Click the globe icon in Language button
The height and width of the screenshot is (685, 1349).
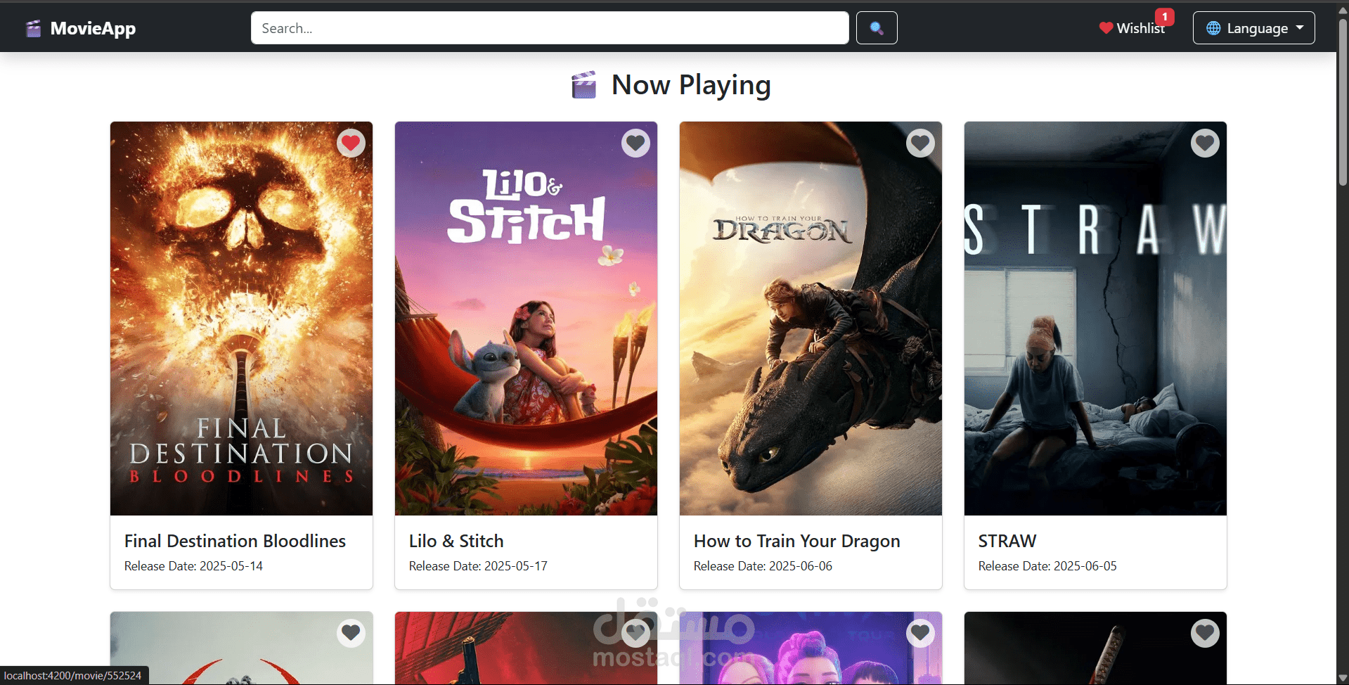pyautogui.click(x=1213, y=28)
